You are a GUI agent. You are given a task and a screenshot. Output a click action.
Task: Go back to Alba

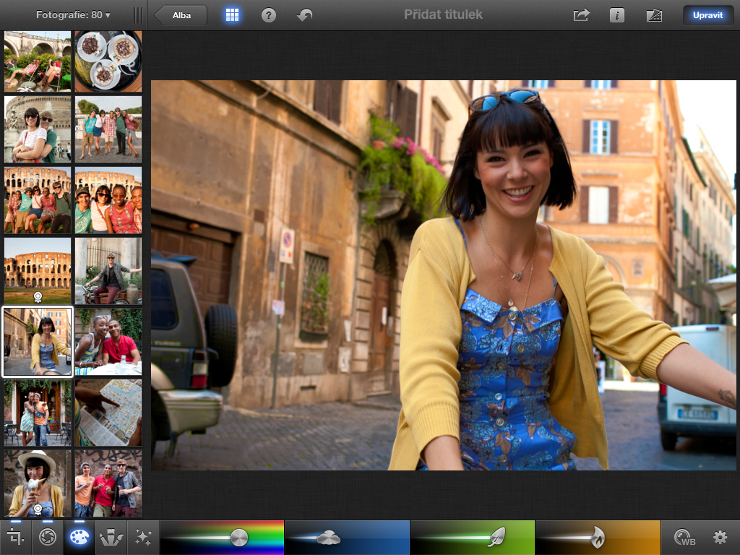click(181, 15)
